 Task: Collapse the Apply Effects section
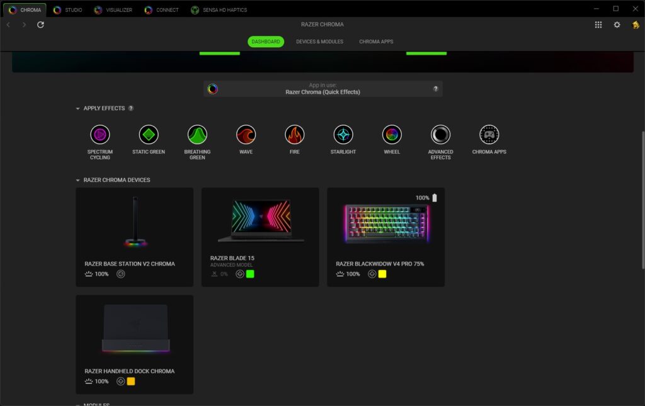point(77,108)
